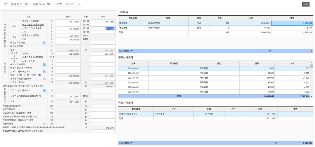Open the 매입자발행 세금계산서 link in row 2
The image size is (315, 147).
pos(33,25)
